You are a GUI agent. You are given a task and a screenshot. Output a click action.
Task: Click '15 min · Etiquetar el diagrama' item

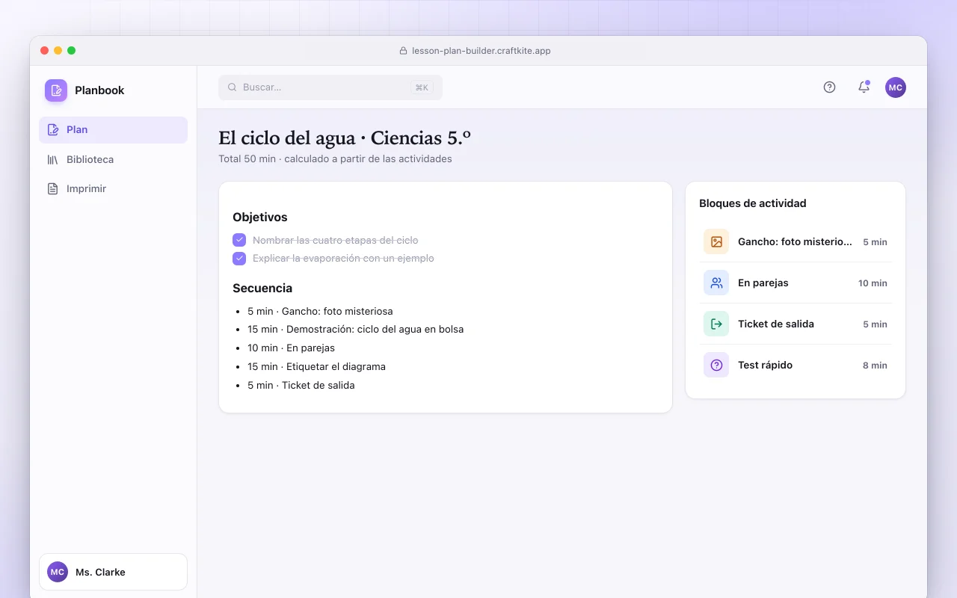[317, 366]
